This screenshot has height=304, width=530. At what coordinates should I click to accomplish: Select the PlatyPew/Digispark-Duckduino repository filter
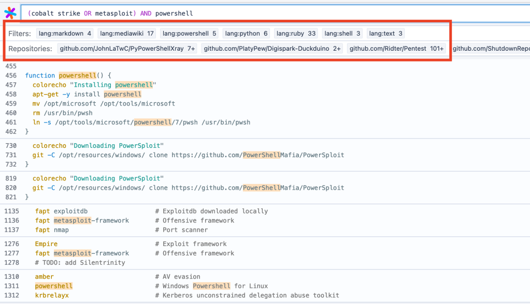tap(272, 49)
